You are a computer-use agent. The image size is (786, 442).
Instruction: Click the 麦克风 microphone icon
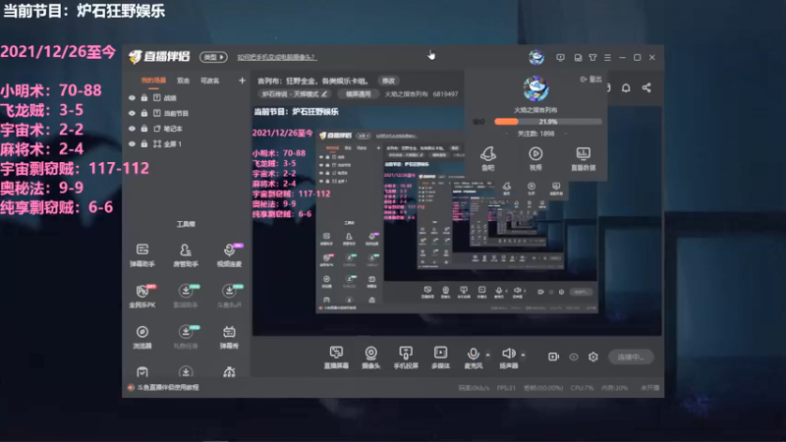[473, 354]
